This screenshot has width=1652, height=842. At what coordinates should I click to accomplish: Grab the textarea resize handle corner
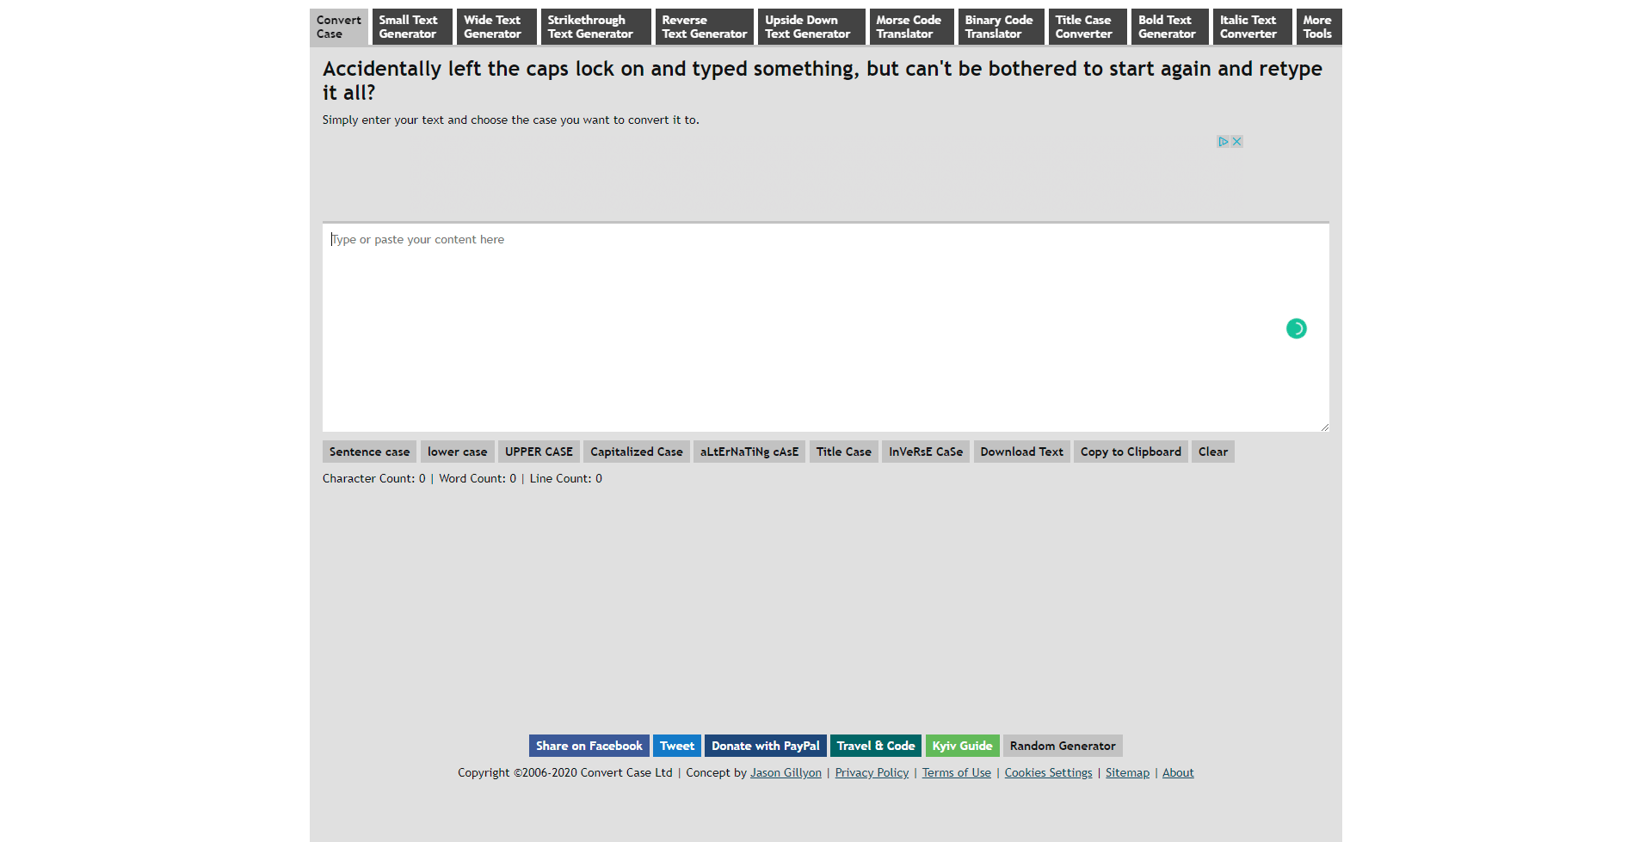1324,427
